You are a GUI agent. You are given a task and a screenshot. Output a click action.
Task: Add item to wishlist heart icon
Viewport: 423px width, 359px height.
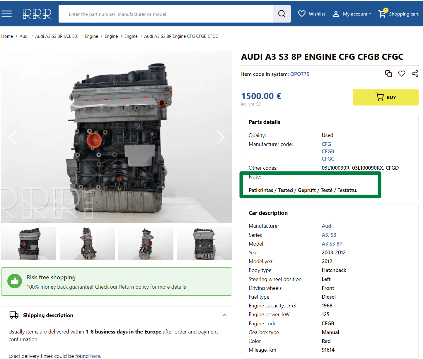402,74
